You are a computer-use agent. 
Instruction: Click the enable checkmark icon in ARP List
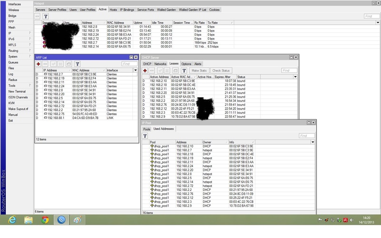tap(53, 64)
